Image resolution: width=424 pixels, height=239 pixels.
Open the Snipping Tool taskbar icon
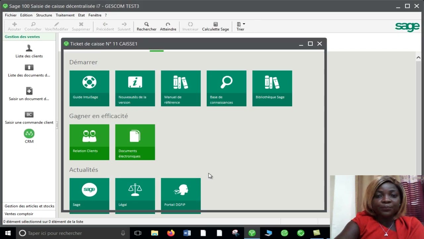tap(236, 233)
